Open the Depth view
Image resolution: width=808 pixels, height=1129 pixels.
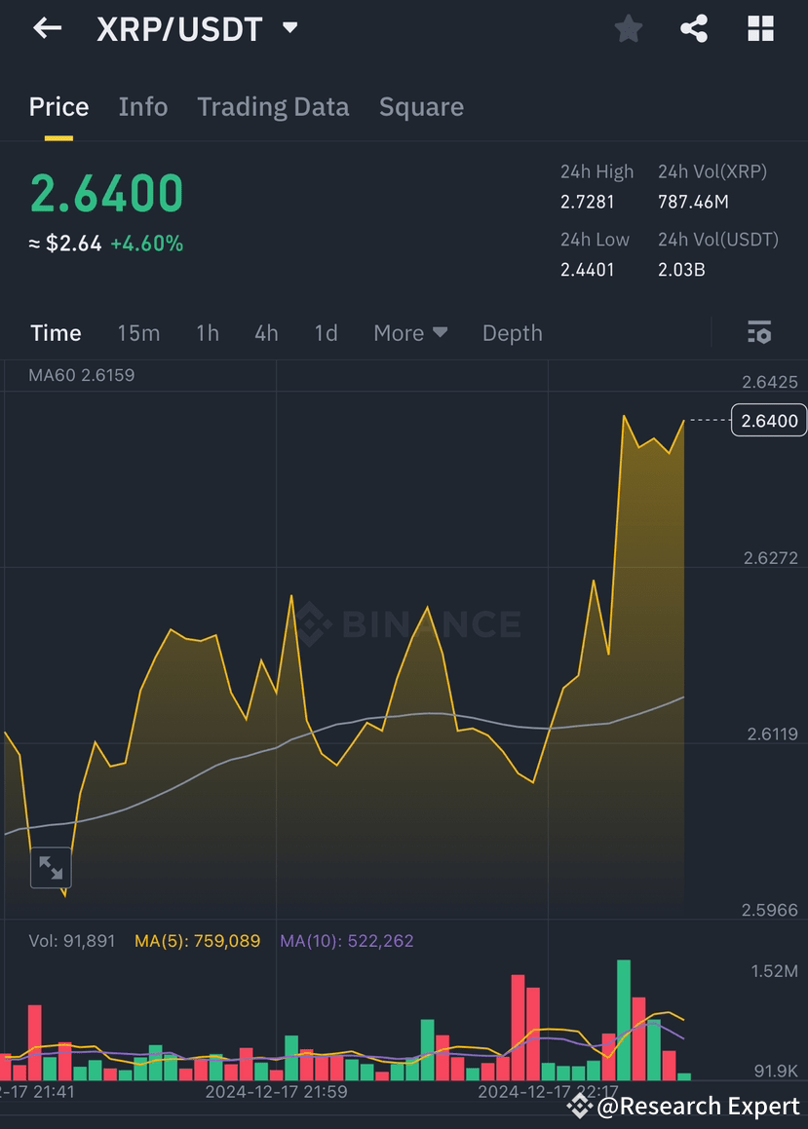point(512,332)
